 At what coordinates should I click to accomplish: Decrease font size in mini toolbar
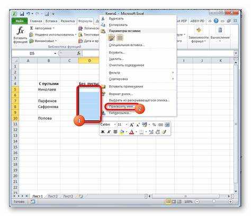(138, 125)
